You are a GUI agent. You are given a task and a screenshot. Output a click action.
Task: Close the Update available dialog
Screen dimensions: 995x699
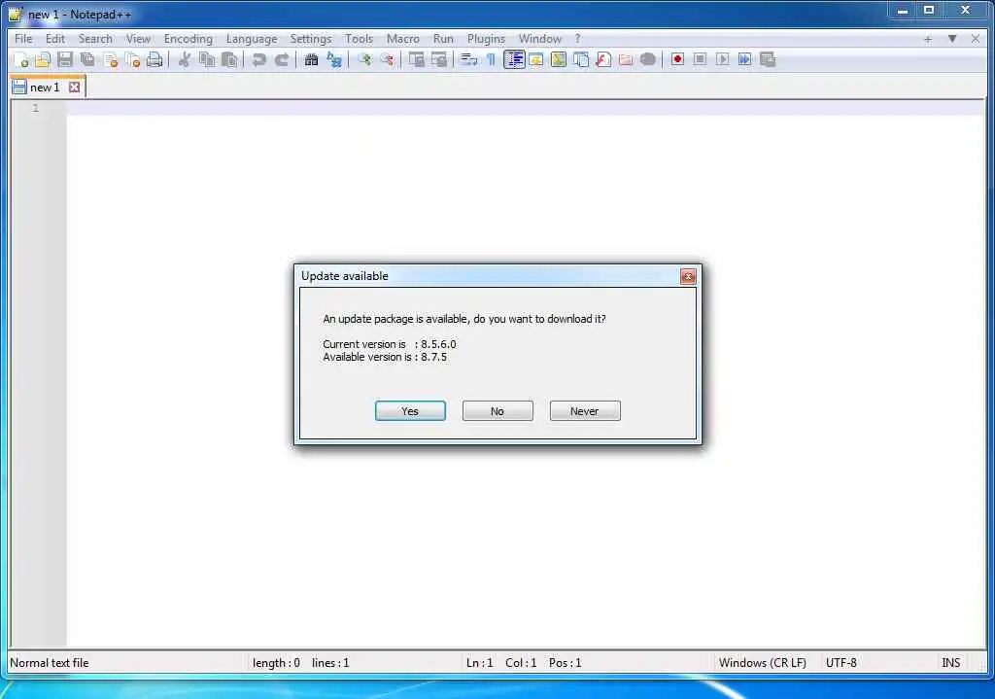tap(688, 276)
